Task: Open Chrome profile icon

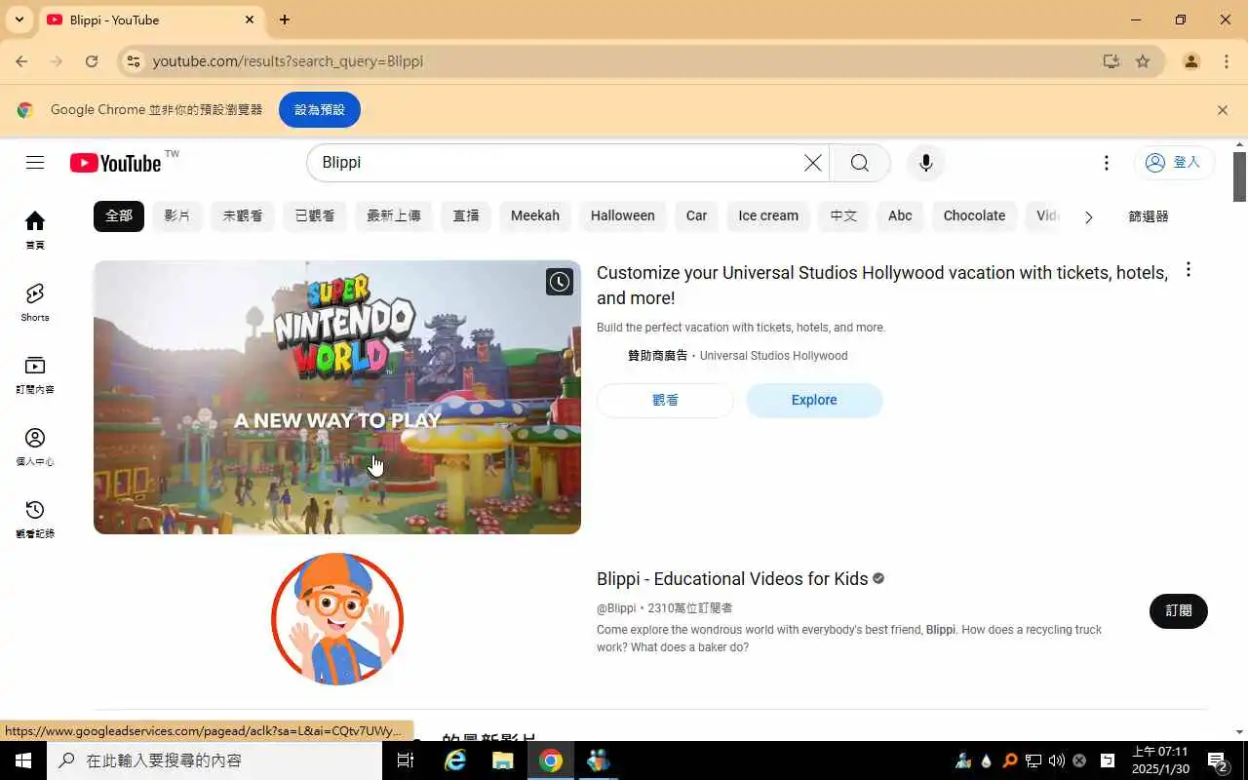Action: pos(1191,61)
